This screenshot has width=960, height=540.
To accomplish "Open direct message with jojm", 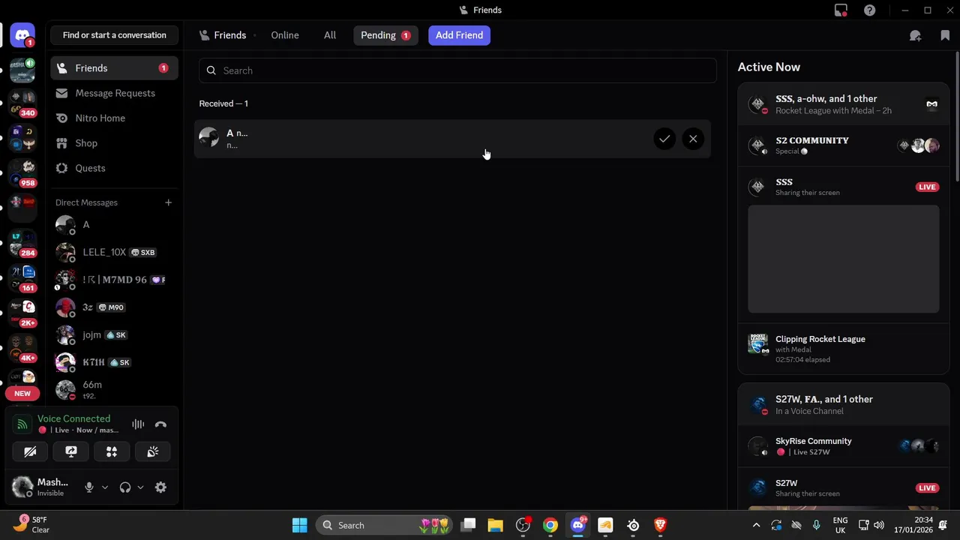I will point(115,335).
